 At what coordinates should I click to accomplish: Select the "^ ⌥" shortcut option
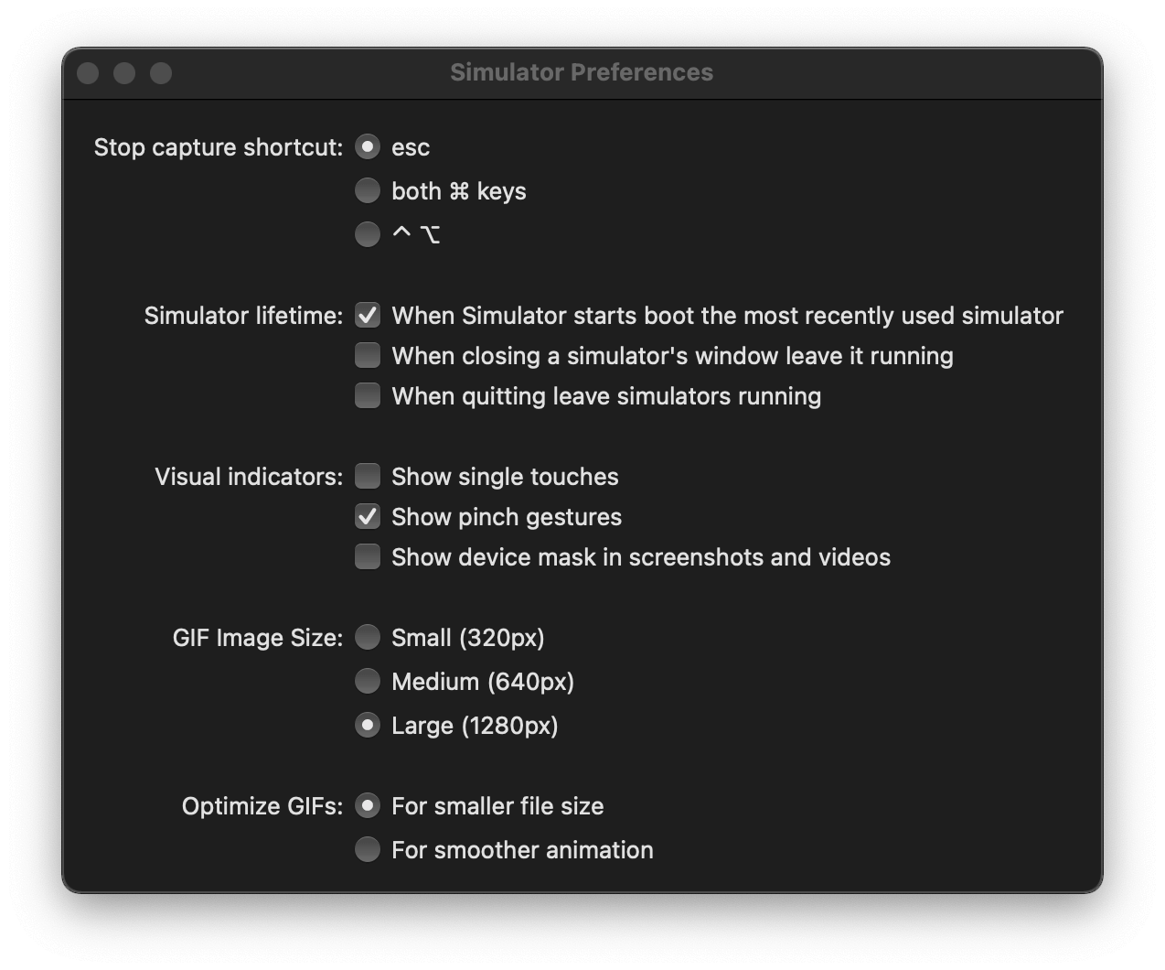(367, 234)
